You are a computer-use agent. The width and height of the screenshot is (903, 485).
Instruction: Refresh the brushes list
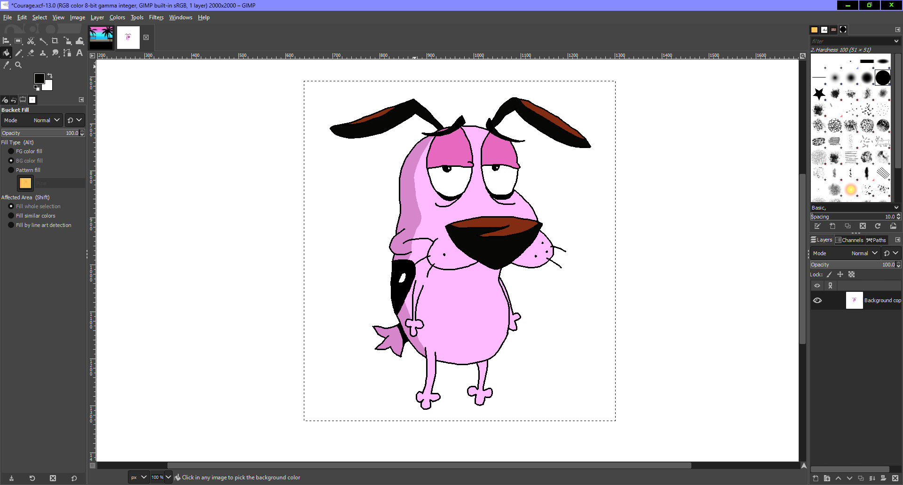[x=878, y=226]
